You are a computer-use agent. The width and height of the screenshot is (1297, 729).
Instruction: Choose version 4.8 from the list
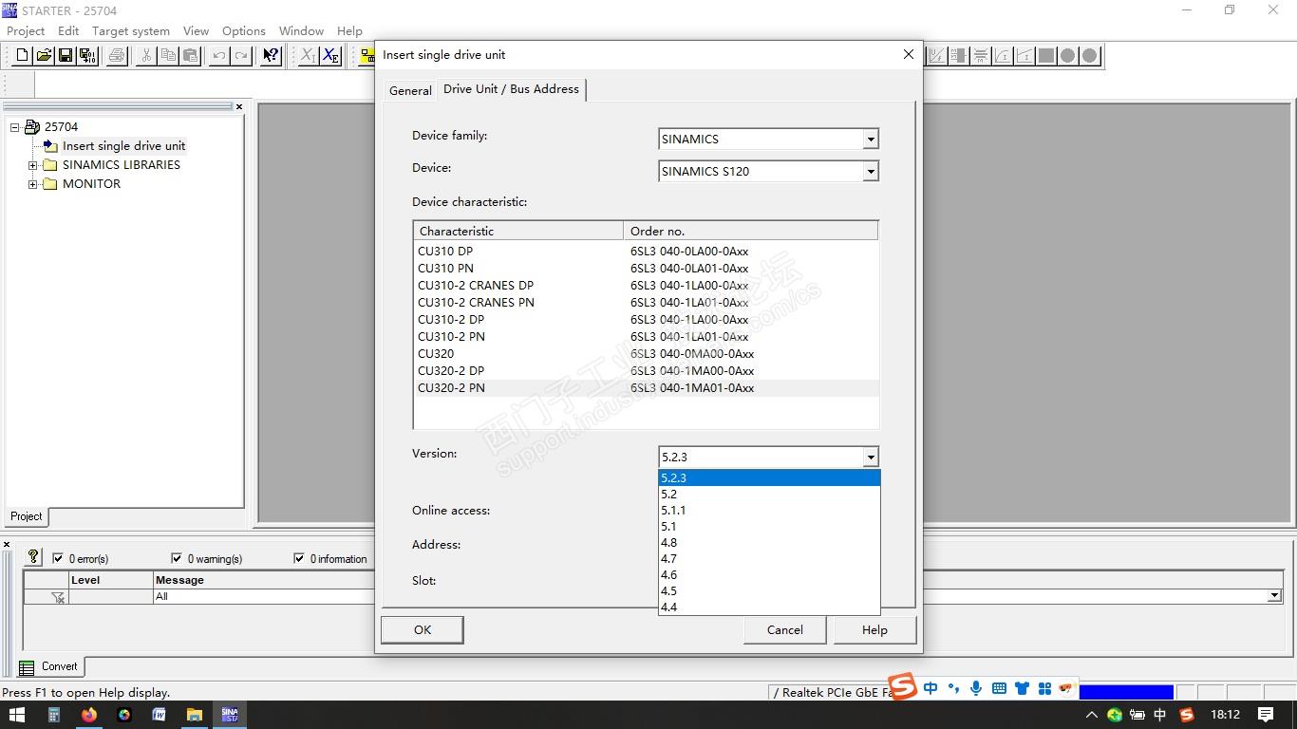[769, 543]
